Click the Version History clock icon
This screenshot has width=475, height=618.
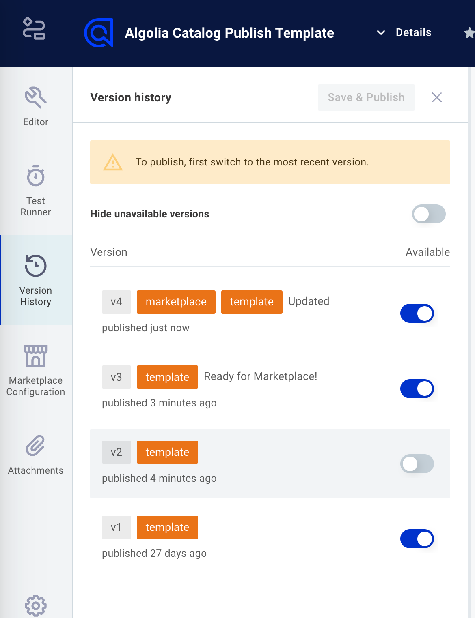point(35,266)
